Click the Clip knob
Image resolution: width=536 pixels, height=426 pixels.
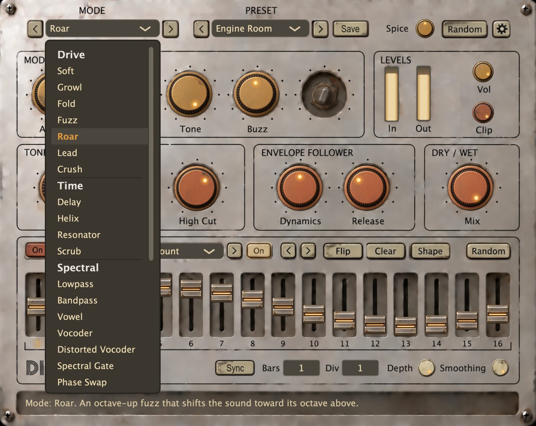click(x=483, y=112)
